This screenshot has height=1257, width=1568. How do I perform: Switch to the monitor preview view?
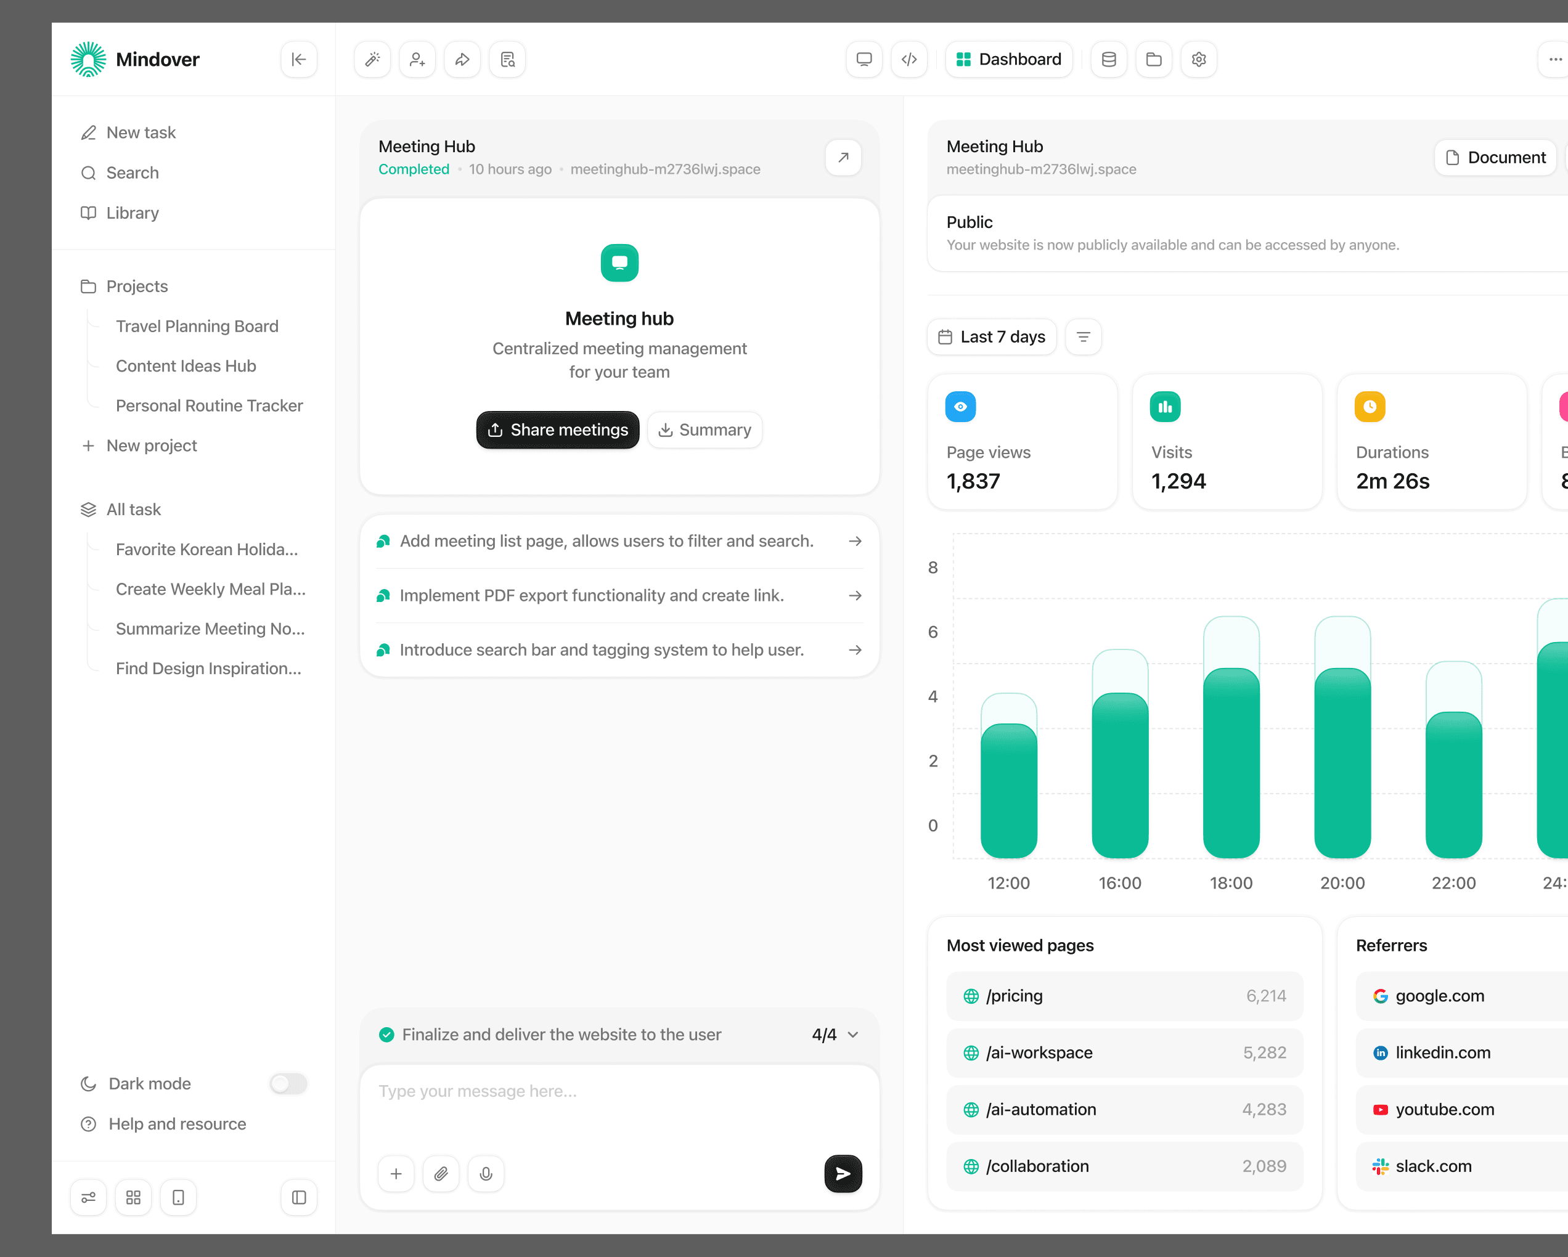tap(864, 60)
